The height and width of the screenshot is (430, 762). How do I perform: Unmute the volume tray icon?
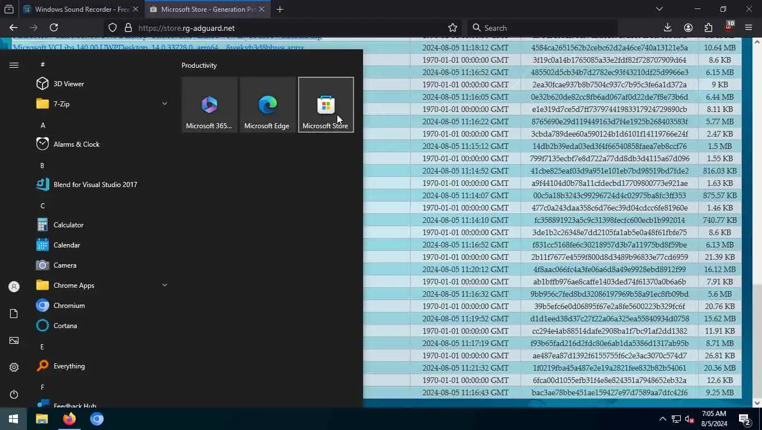tap(690, 419)
